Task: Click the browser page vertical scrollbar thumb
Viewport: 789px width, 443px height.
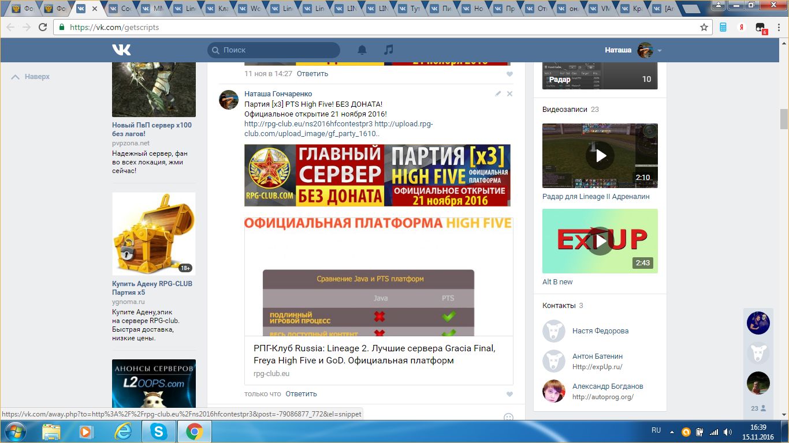Action: [784, 119]
